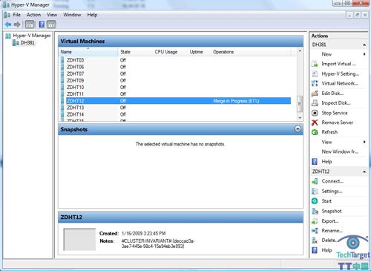
Task: Click the restore button of inner MMC window
Action: 357,15
